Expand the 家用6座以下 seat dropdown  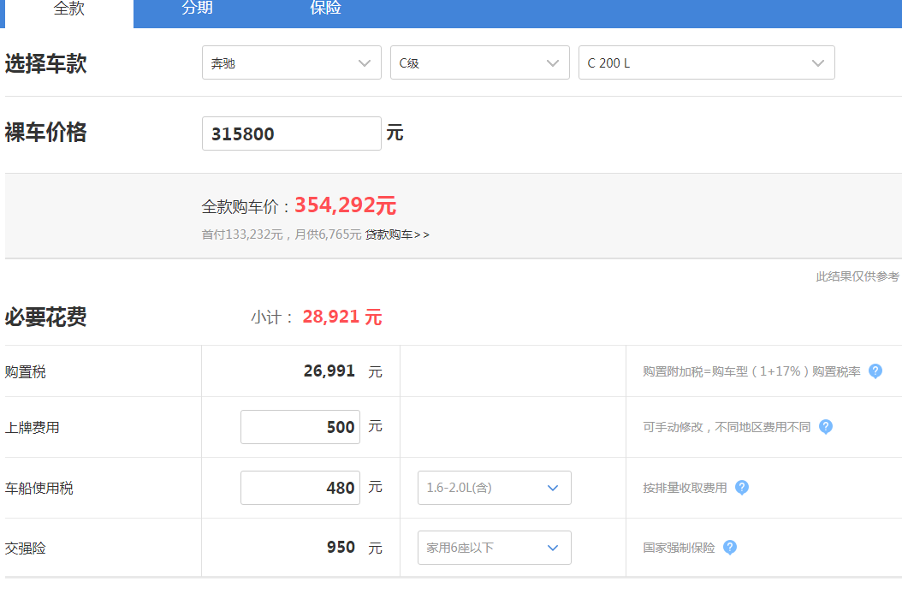point(494,548)
